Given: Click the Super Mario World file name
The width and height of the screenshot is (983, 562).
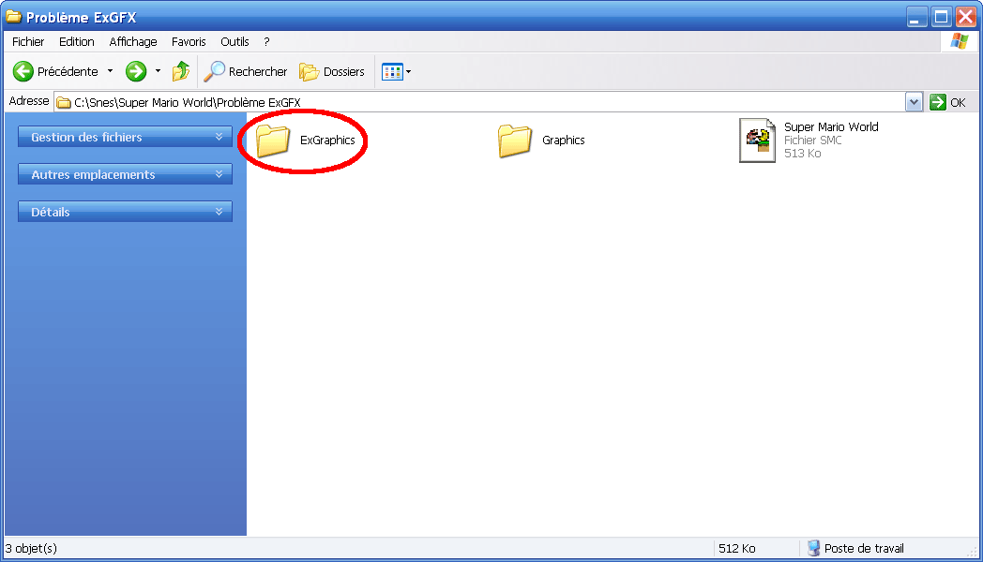Looking at the screenshot, I should tap(831, 127).
